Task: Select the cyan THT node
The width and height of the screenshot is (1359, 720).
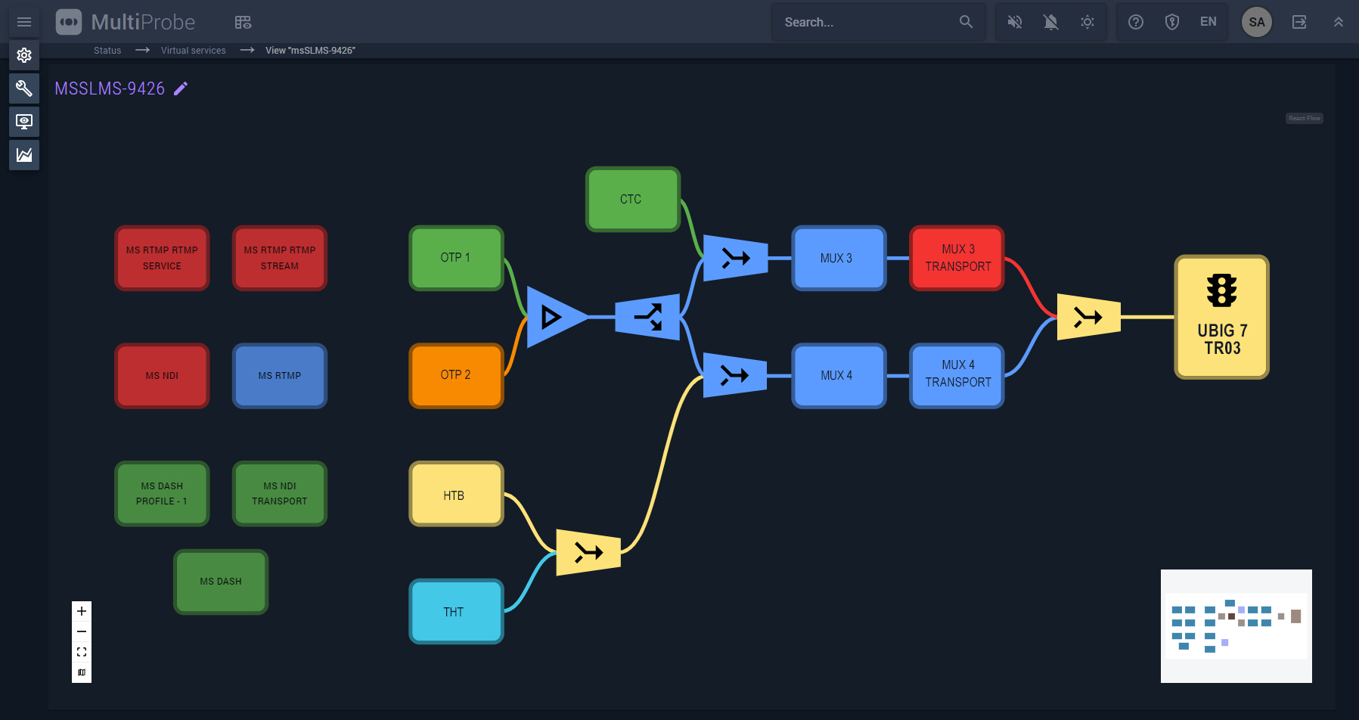Action: [456, 611]
